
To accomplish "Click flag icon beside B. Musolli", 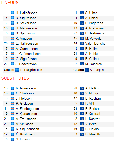I will 82,134.
